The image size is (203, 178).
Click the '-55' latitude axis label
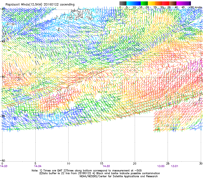[x=2, y=116]
